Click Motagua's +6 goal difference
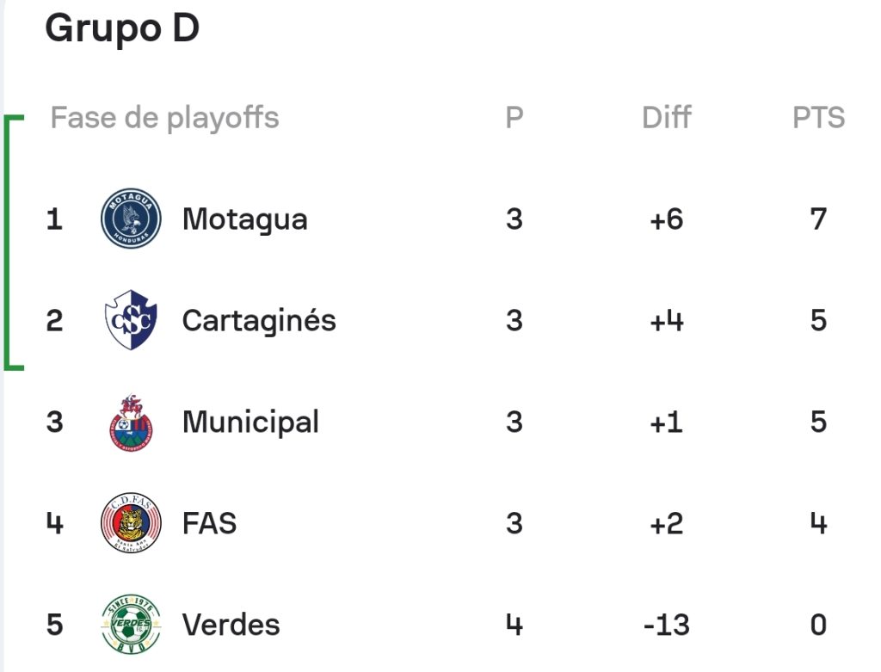This screenshot has width=881, height=672. point(667,219)
